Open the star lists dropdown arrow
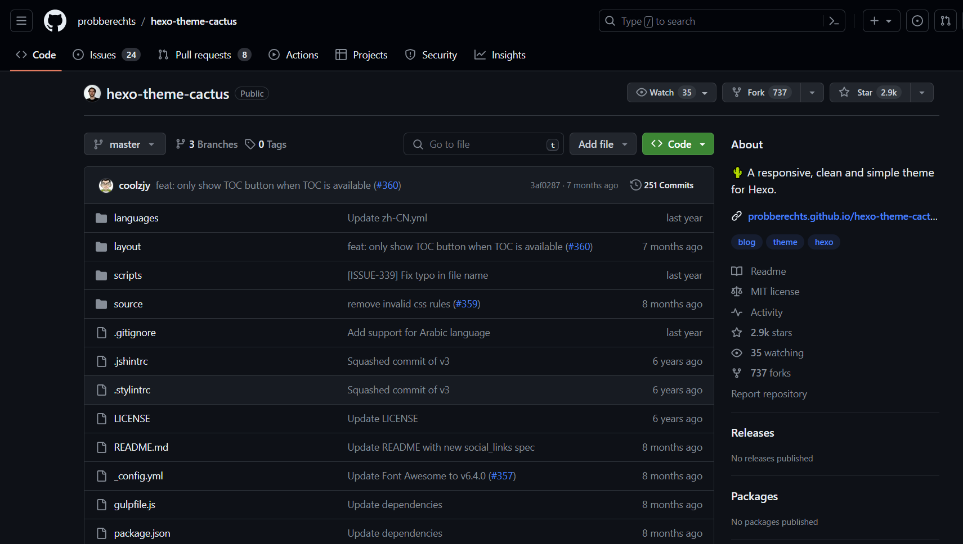The height and width of the screenshot is (544, 963). pos(922,92)
